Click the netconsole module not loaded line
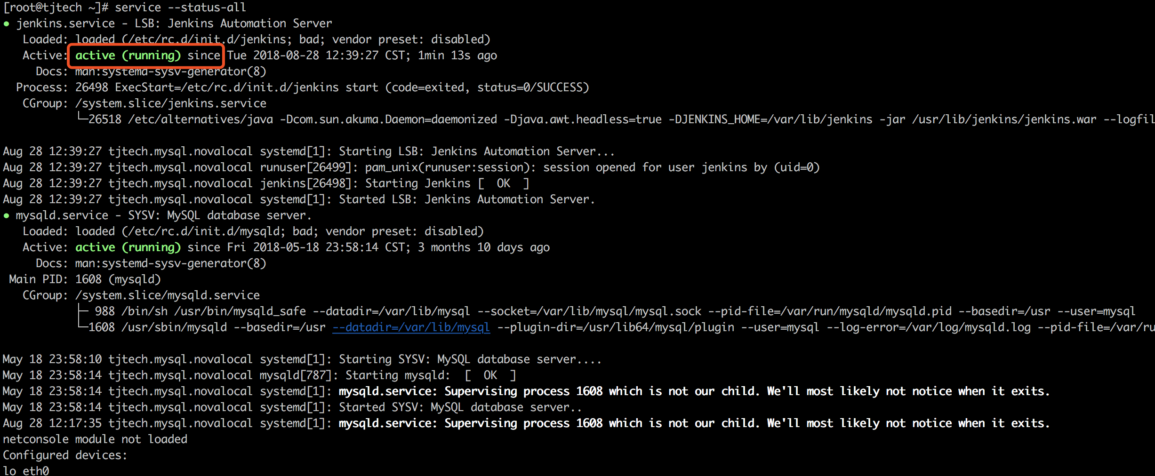 [95, 439]
